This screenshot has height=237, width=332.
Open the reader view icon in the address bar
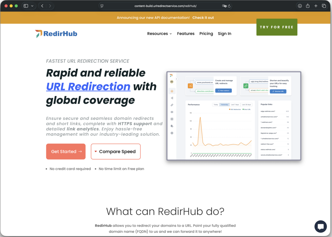click(x=102, y=6)
